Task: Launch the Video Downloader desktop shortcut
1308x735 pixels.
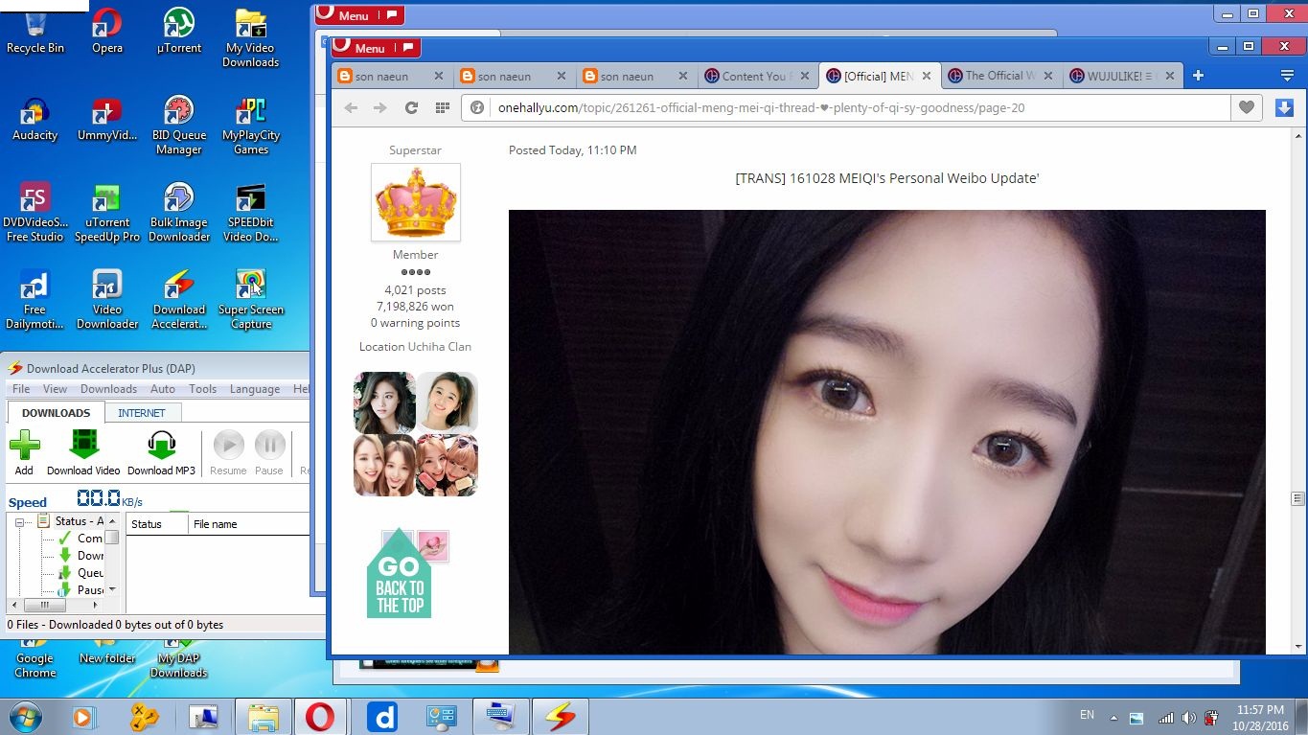Action: point(107,300)
